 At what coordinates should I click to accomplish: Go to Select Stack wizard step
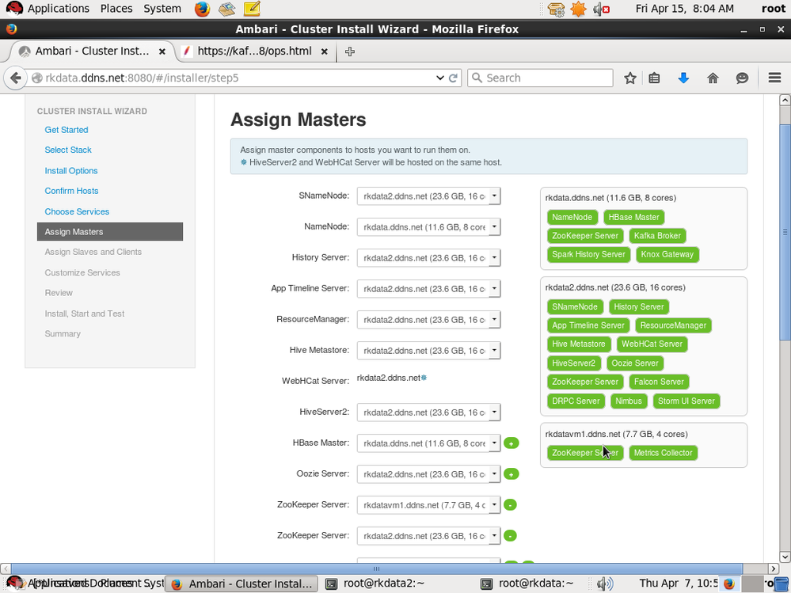(x=68, y=150)
